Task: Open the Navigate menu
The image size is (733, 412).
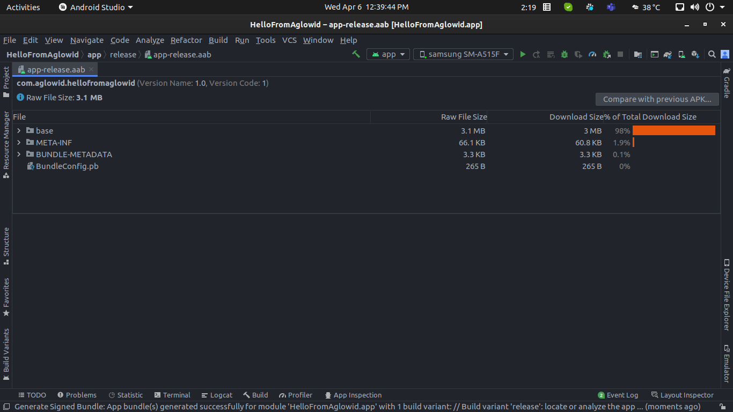Action: point(87,40)
